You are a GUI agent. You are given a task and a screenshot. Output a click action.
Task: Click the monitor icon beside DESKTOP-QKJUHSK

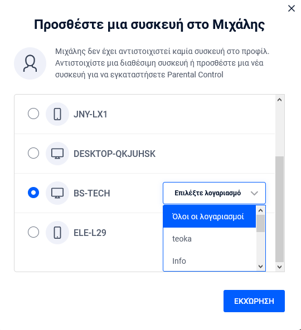coord(57,154)
